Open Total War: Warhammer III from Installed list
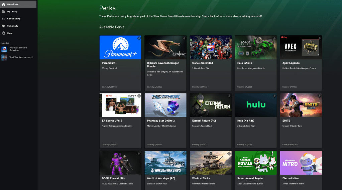342x190 pixels. 18,57
